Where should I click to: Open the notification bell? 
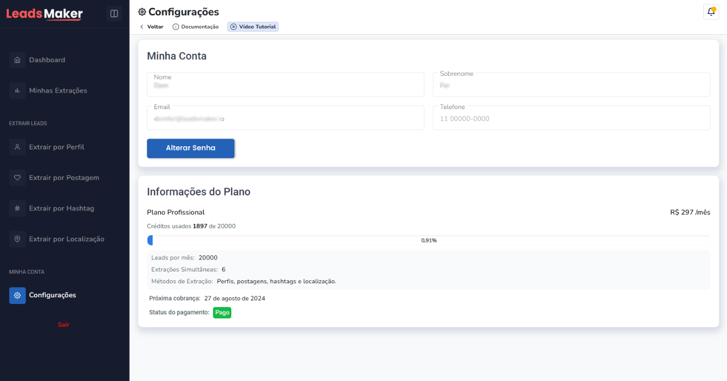point(711,11)
